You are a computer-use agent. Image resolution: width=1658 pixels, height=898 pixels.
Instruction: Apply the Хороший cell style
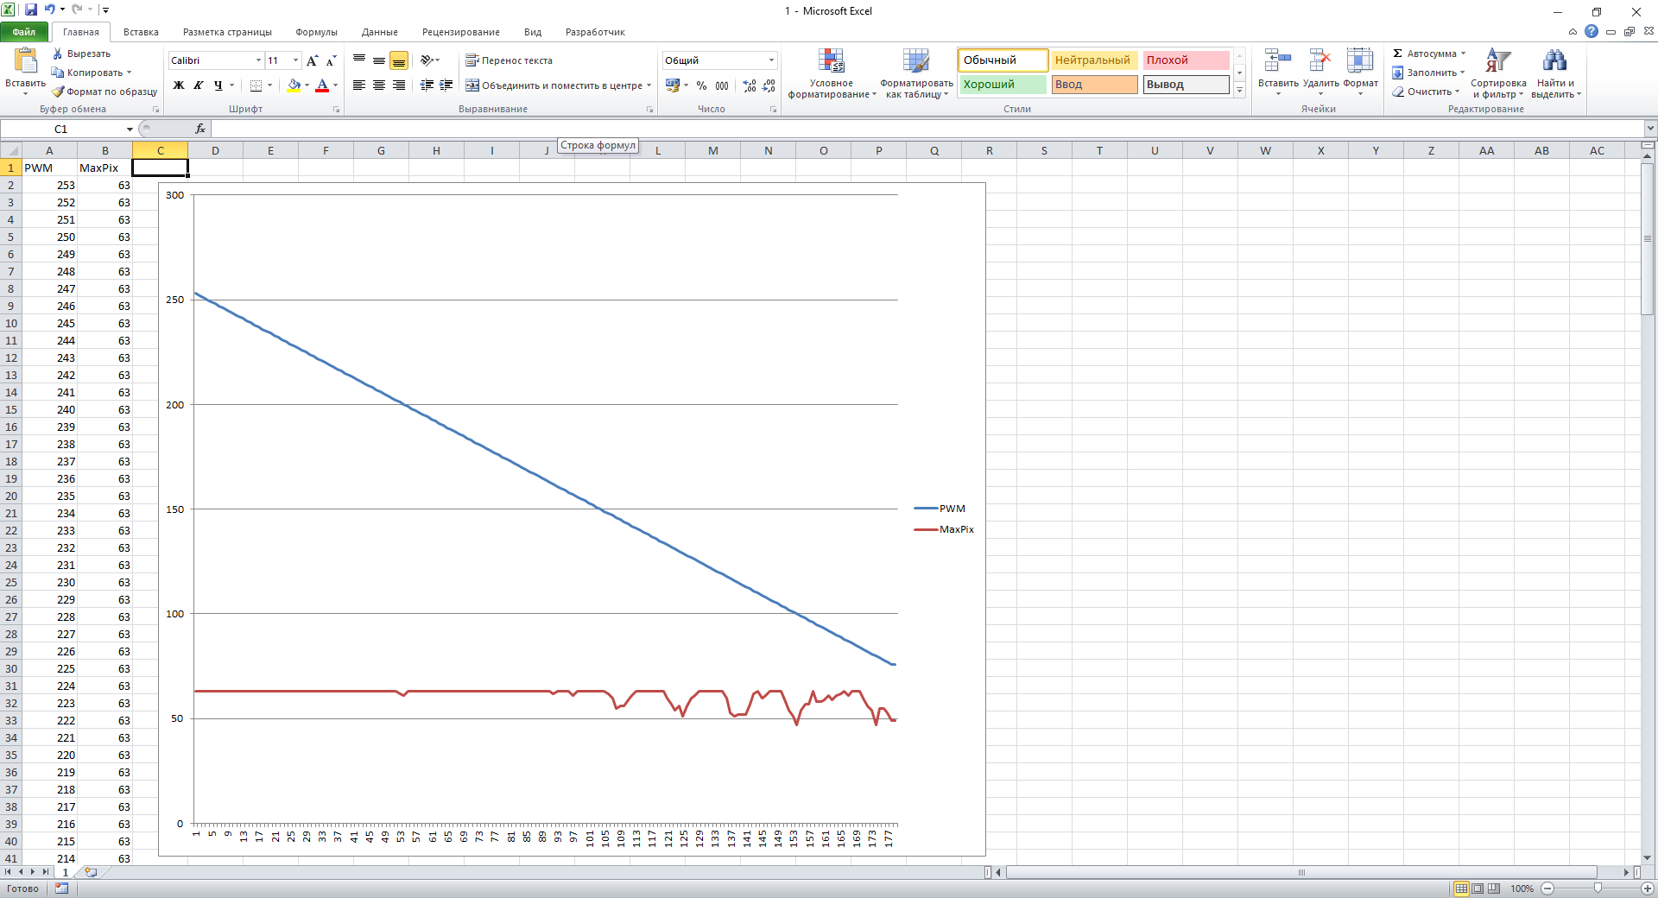point(1002,85)
